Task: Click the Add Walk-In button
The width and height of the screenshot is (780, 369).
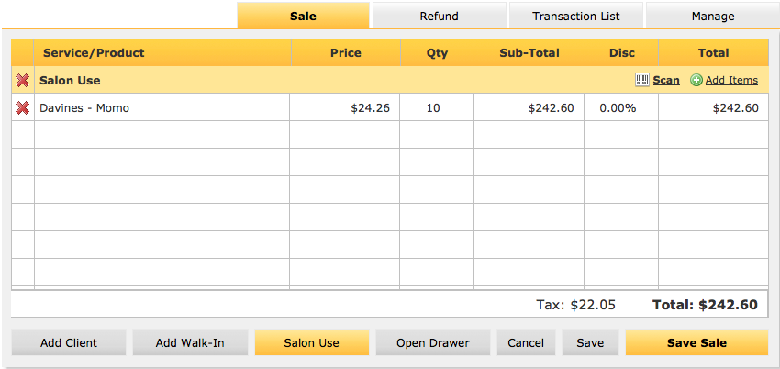Action: point(190,342)
